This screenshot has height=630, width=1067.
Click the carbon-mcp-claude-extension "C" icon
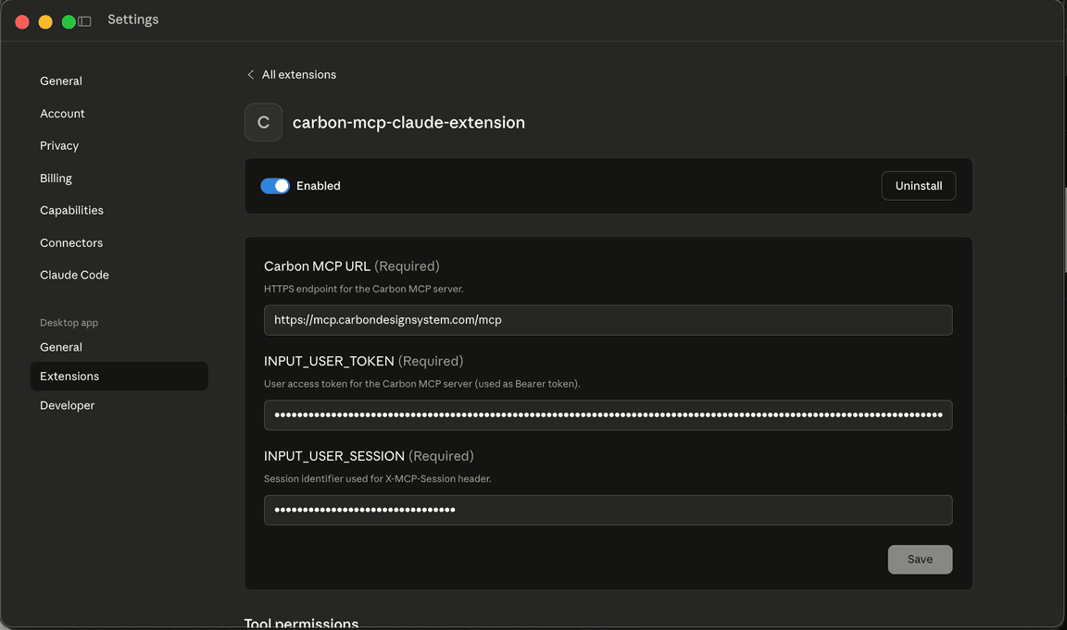tap(263, 122)
